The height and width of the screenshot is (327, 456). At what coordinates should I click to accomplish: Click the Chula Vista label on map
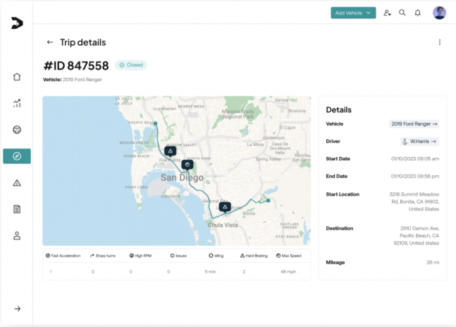tap(223, 225)
